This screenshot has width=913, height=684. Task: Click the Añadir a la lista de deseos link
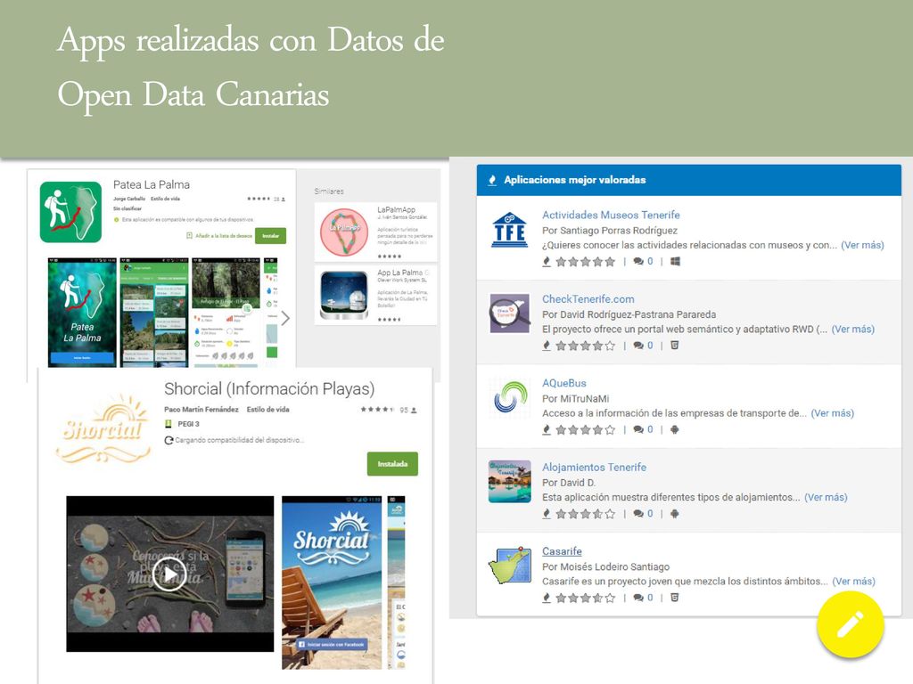click(224, 235)
